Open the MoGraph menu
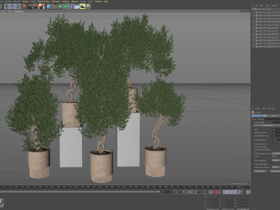 (55, 1)
